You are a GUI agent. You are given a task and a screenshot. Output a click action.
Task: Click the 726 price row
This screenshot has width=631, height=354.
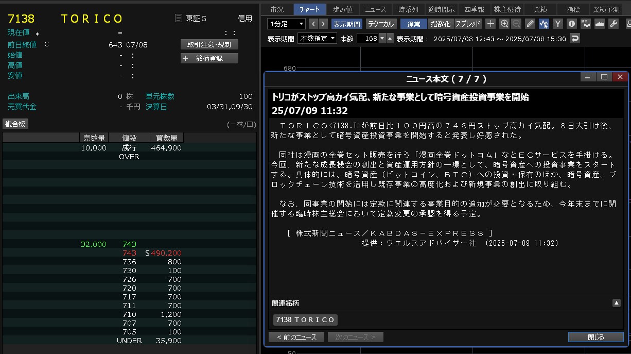coord(129,279)
